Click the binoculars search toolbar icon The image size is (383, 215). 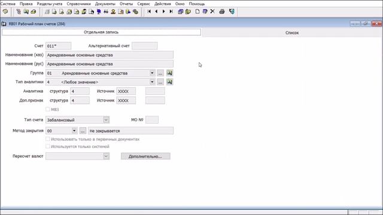(106, 11)
